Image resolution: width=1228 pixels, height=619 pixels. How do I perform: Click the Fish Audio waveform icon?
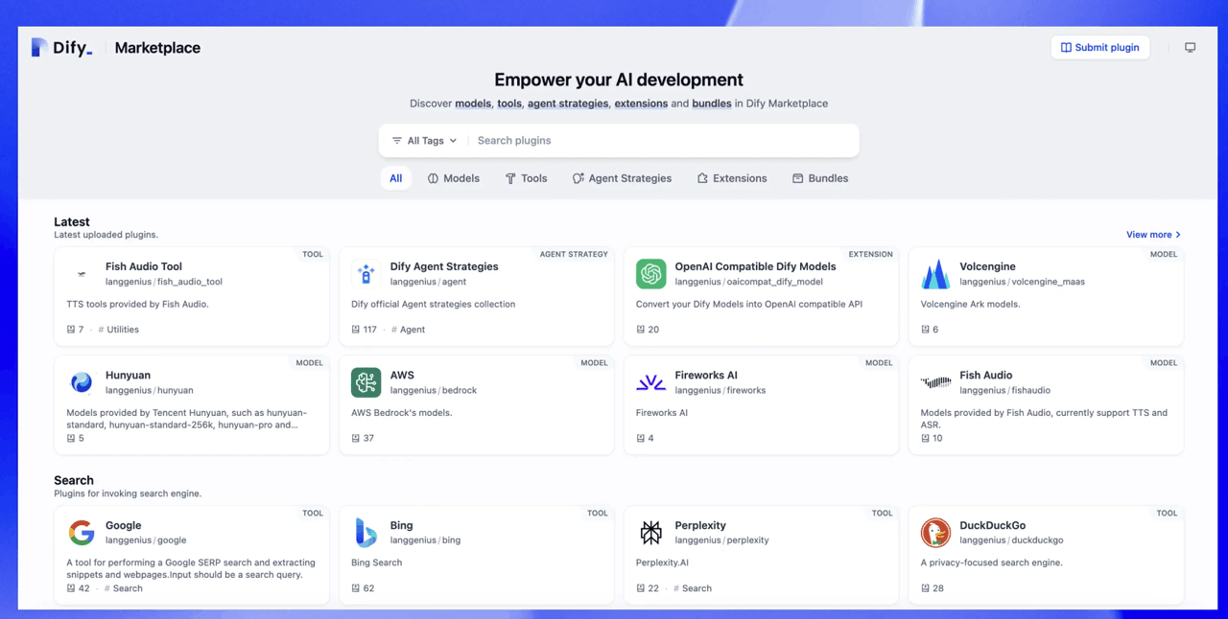tap(935, 382)
